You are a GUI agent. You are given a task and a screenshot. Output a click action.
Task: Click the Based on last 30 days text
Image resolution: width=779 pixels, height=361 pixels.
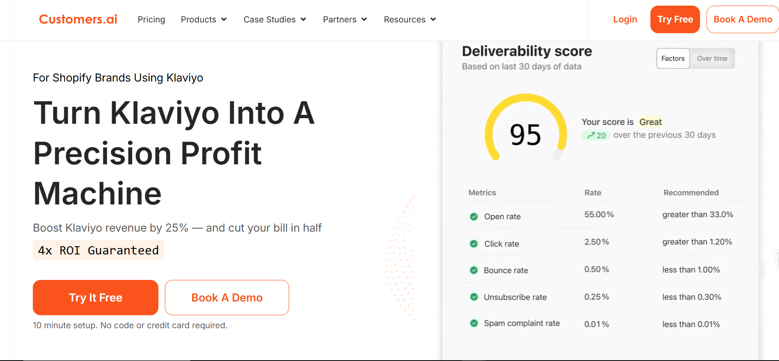tap(522, 66)
